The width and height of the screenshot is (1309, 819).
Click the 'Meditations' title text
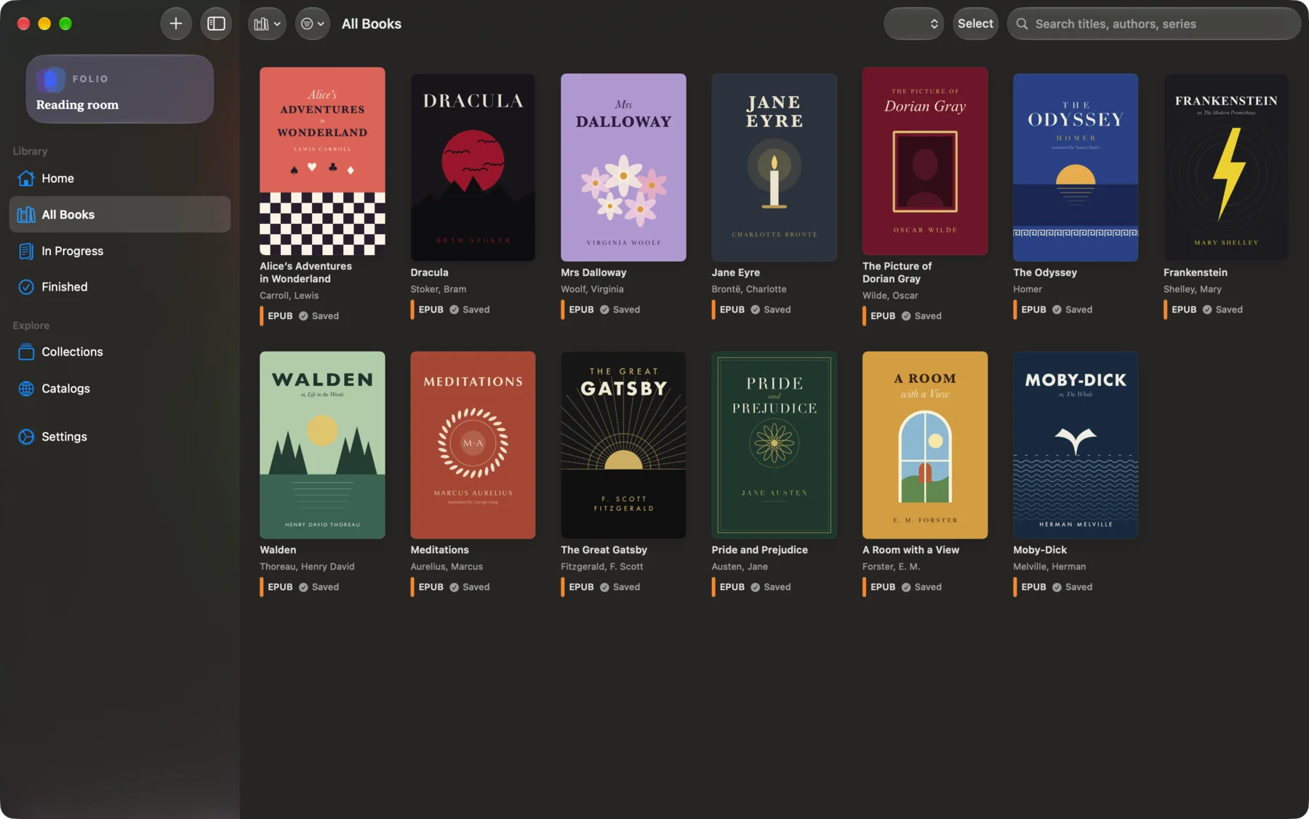point(439,550)
